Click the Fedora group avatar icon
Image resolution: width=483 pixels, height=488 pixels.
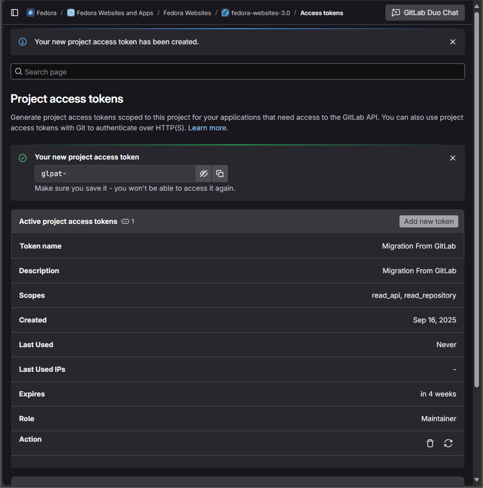(x=30, y=13)
